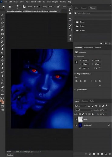Collapse the Quick Actions section
The width and height of the screenshot is (112, 157).
(x=75, y=90)
